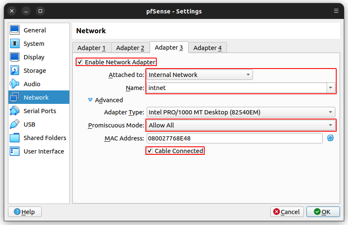
Task: Open the Display monitor icon
Action: point(14,57)
